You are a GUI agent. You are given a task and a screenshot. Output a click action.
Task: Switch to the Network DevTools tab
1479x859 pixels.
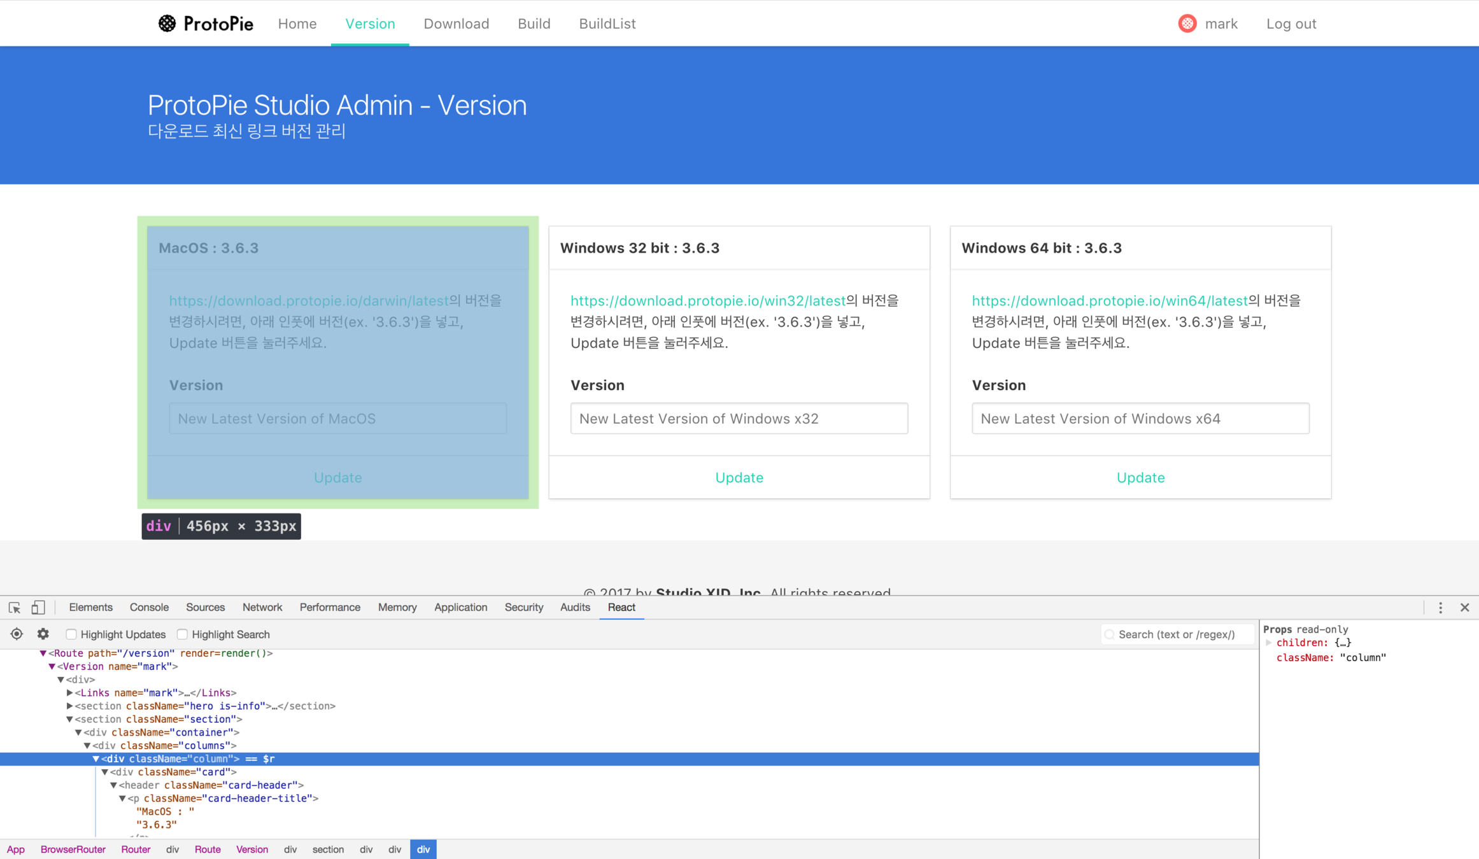pos(262,608)
